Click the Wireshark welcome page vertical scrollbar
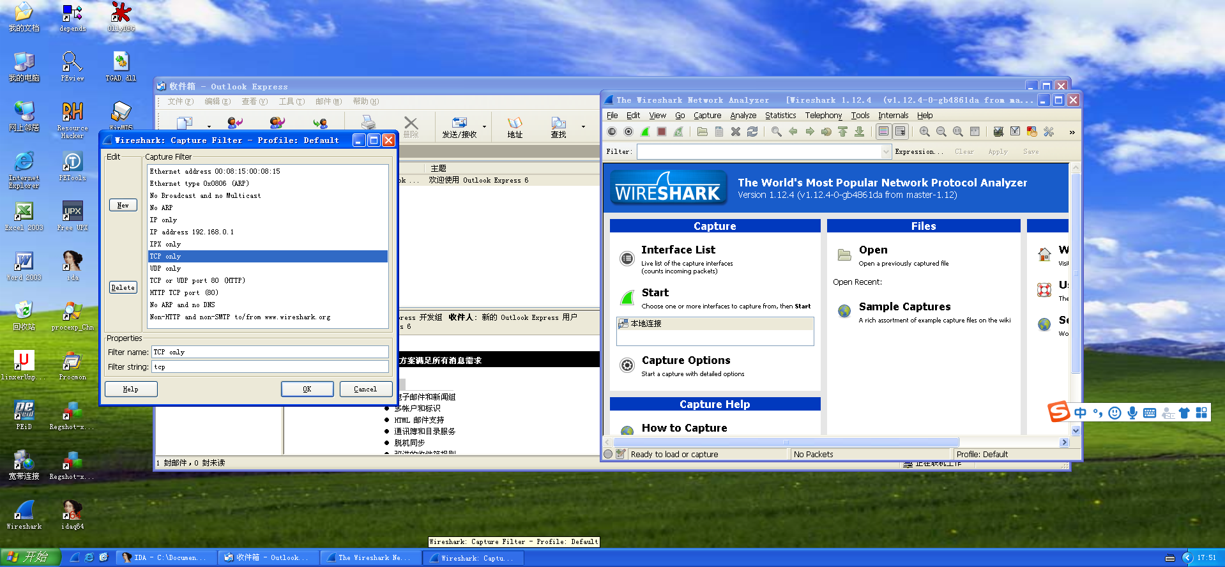Viewport: 1225px width, 567px height. point(1076,273)
